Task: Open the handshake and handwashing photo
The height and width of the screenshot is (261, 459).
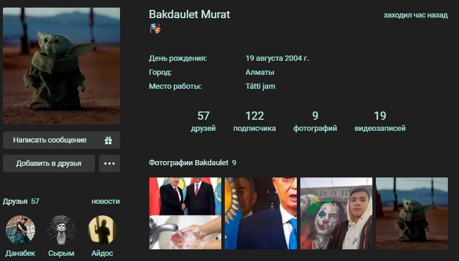Action: point(185,214)
